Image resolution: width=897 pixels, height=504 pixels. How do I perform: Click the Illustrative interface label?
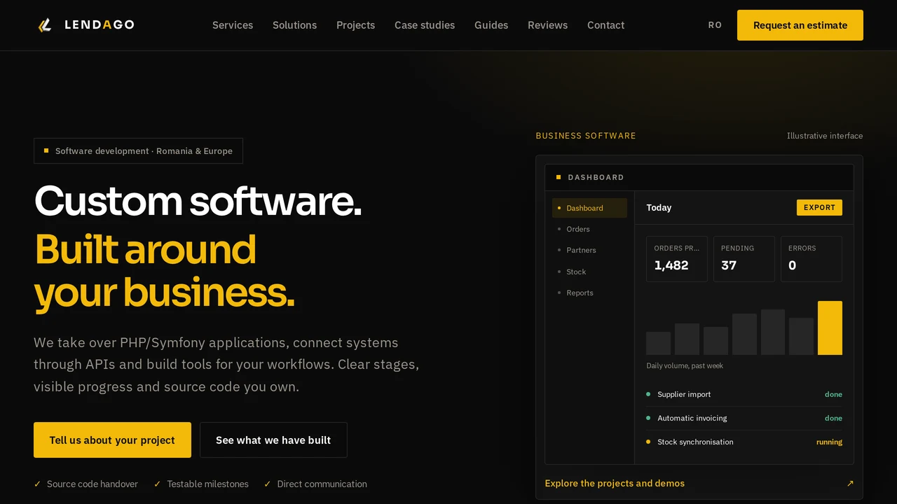825,136
